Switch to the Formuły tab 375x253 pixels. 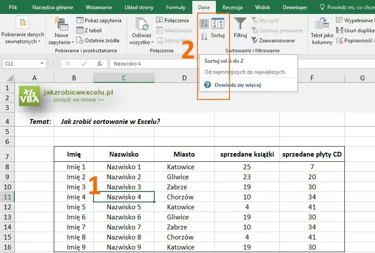[176, 7]
